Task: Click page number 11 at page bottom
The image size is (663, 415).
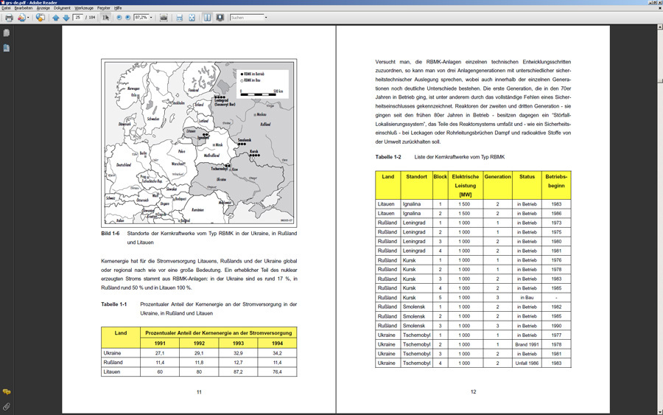Action: (199, 392)
